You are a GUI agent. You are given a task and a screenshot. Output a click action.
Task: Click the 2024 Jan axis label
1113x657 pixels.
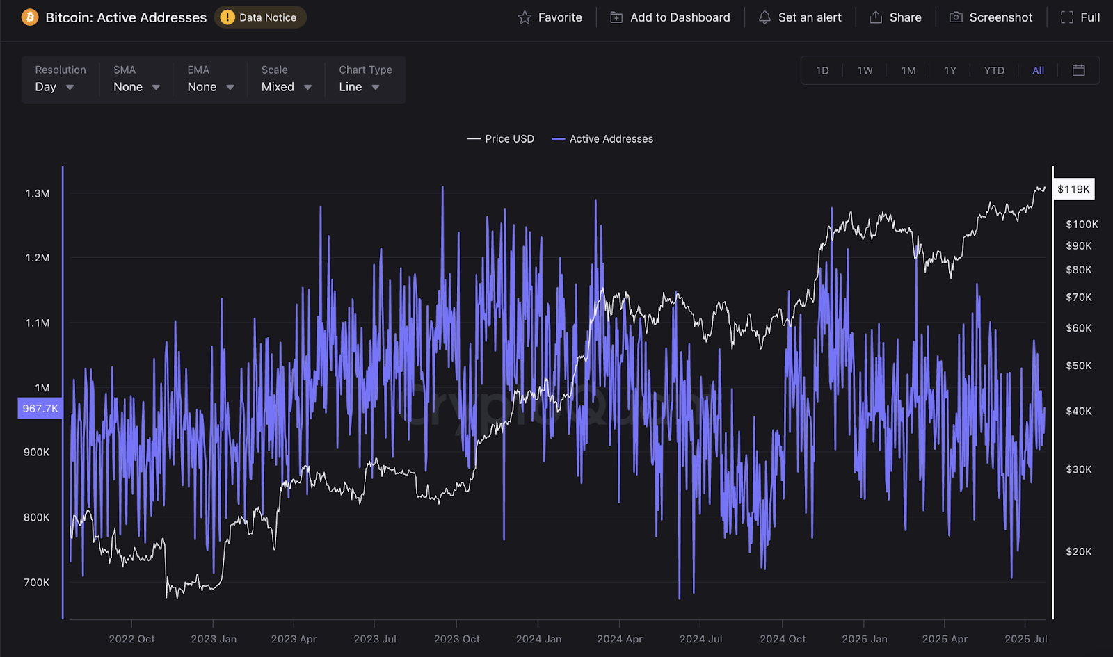coord(538,639)
